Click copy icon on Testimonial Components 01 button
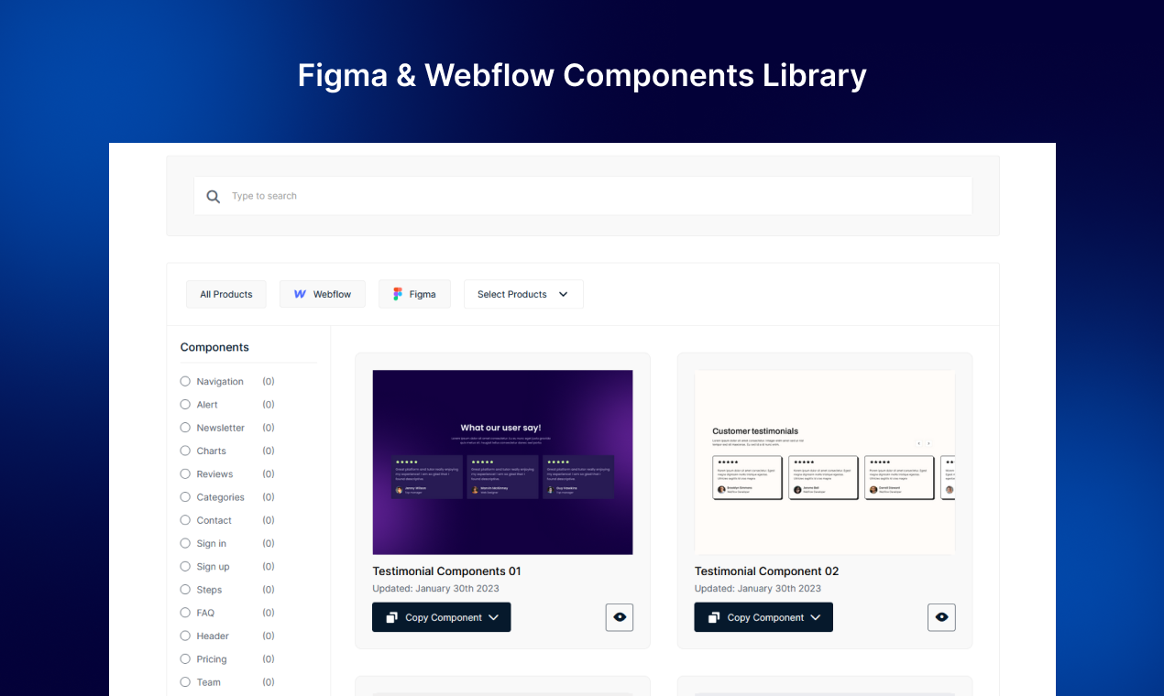1164x696 pixels. (391, 617)
